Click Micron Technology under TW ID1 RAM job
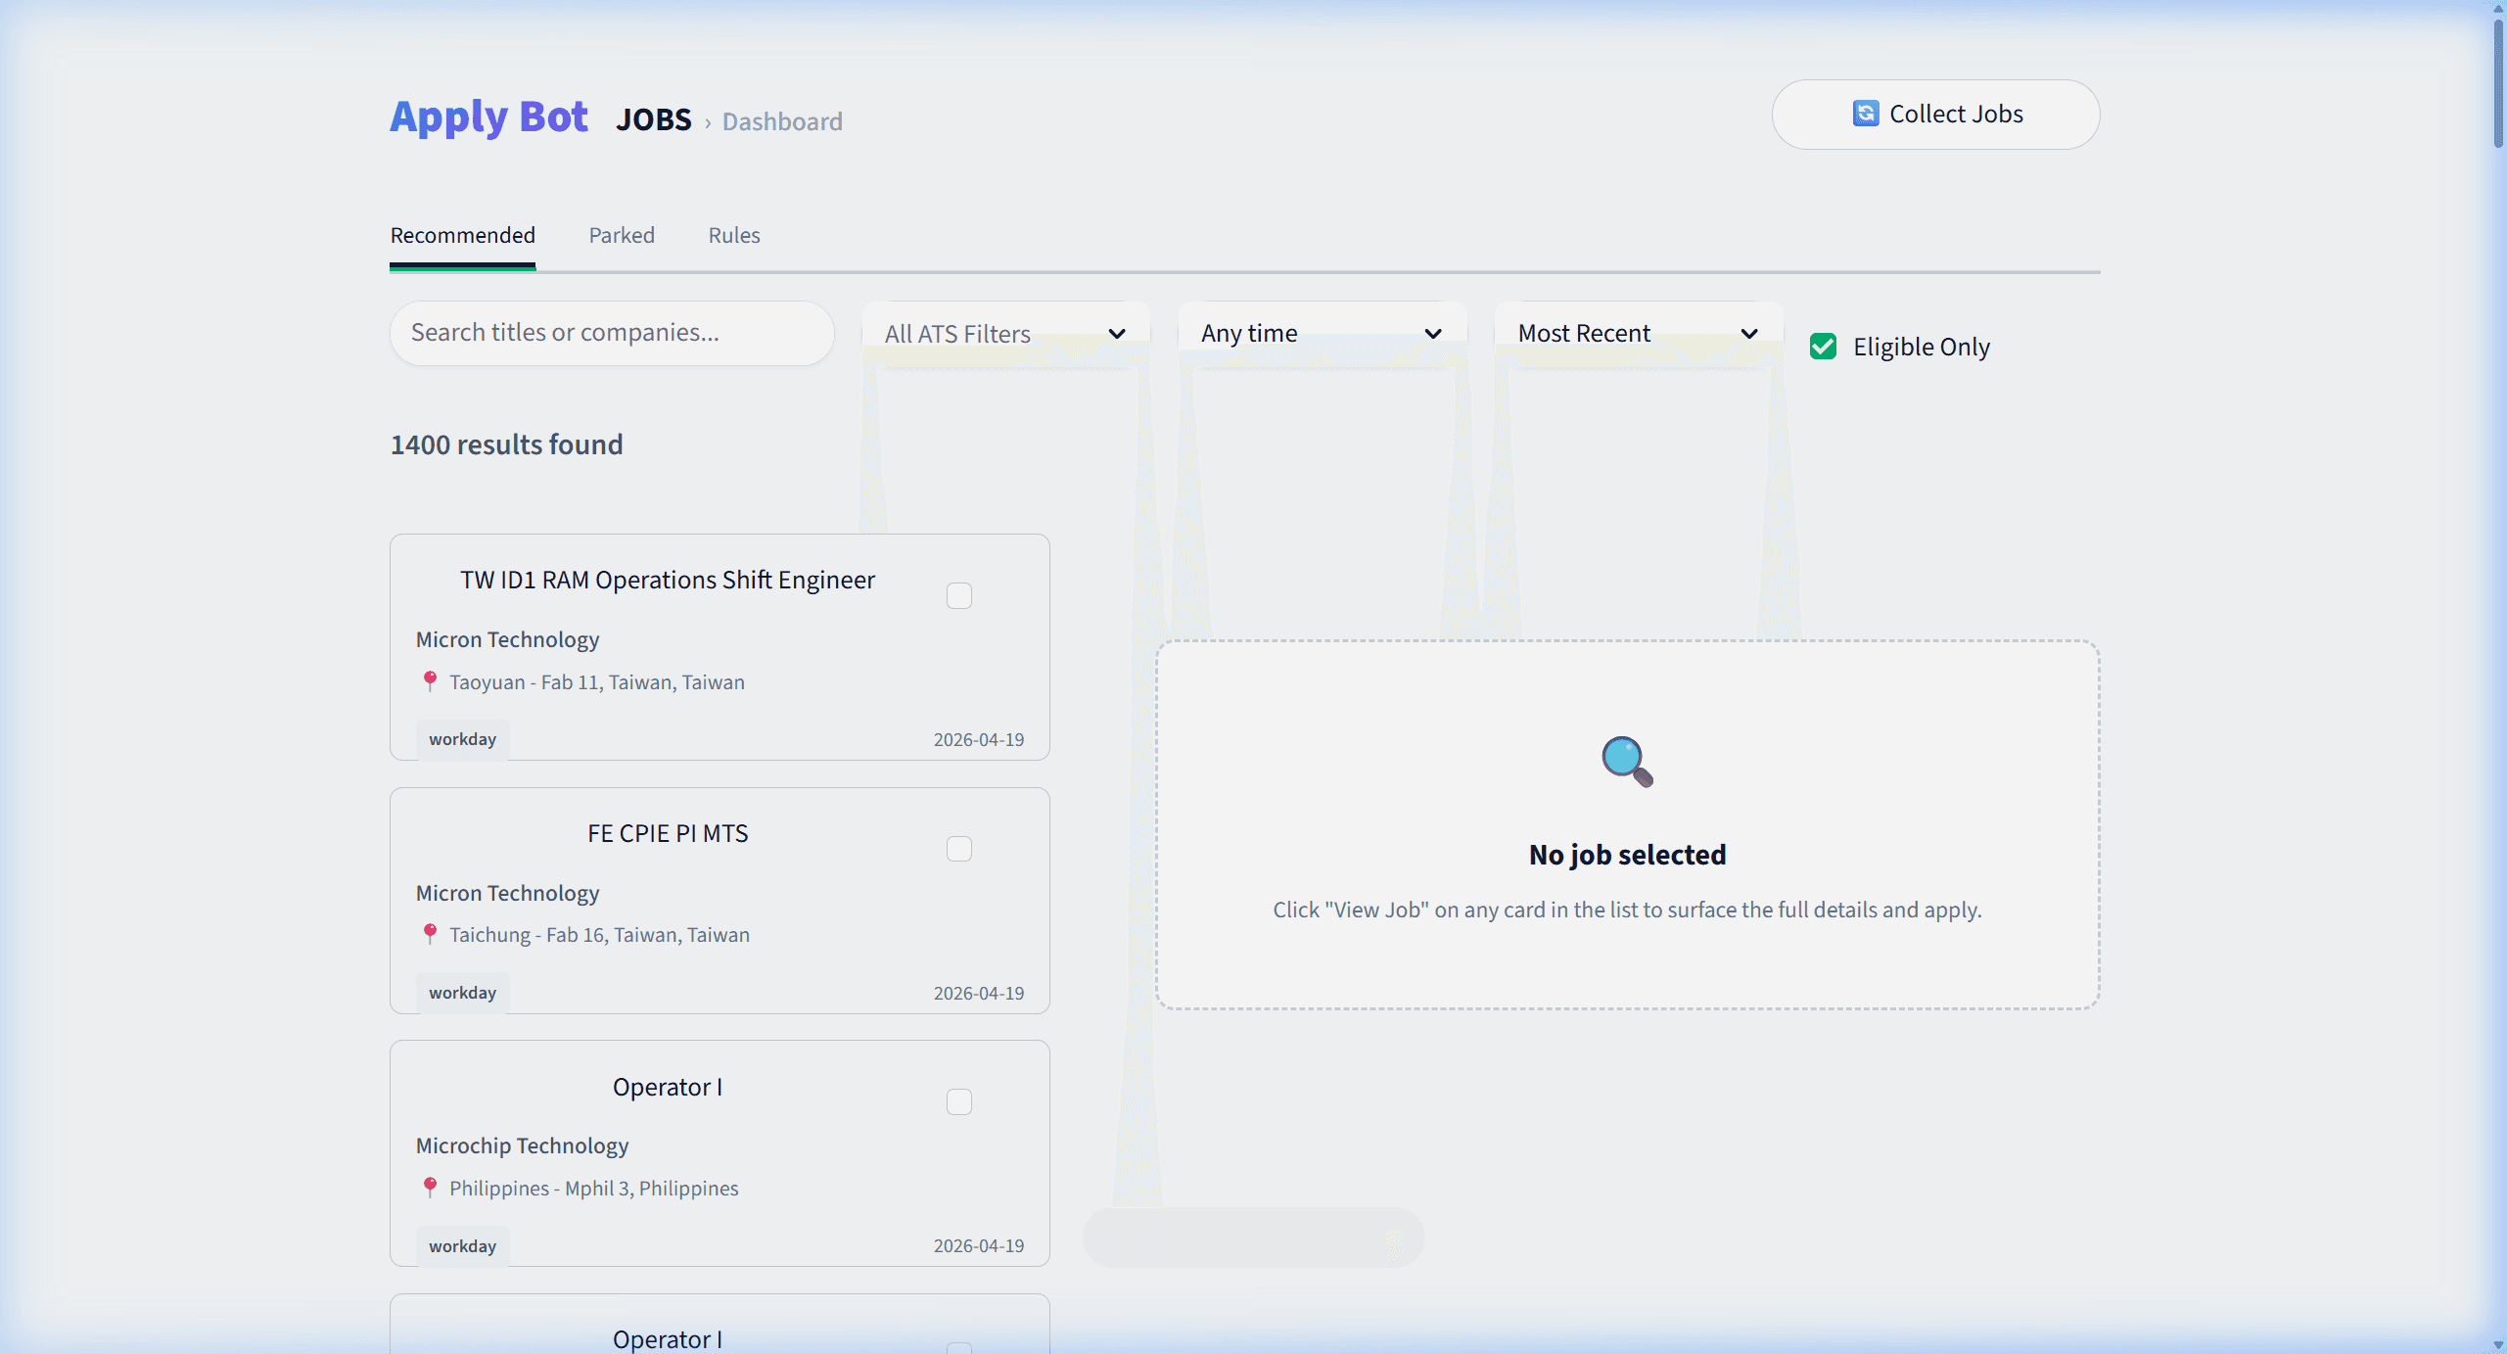 tap(507, 639)
